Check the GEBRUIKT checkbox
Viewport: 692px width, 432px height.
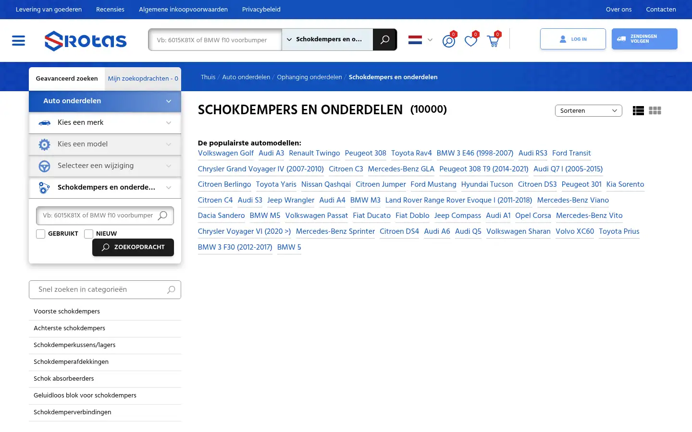pyautogui.click(x=41, y=234)
